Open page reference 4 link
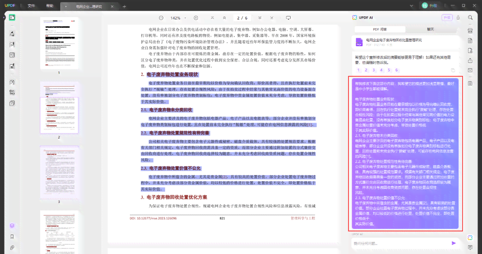 pyautogui.click(x=381, y=70)
